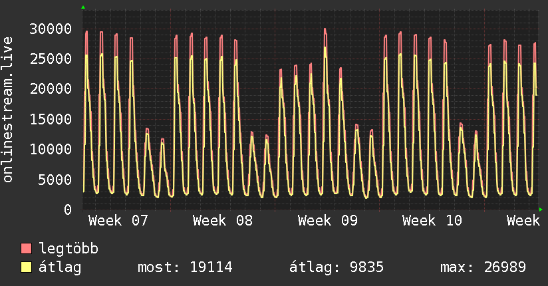Click the green arrow atop the Y axis

(x=83, y=7)
